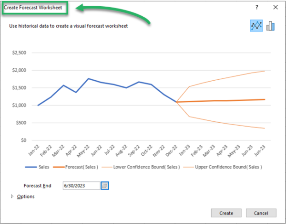Click the Forecast End date field

[x=82, y=186]
